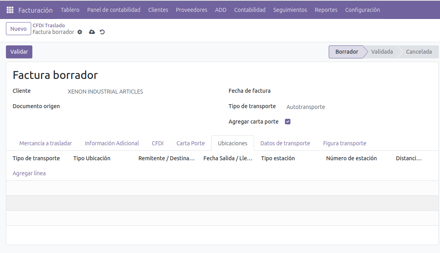Select the Figura transporte tab
The width and height of the screenshot is (440, 253).
pyautogui.click(x=345, y=143)
